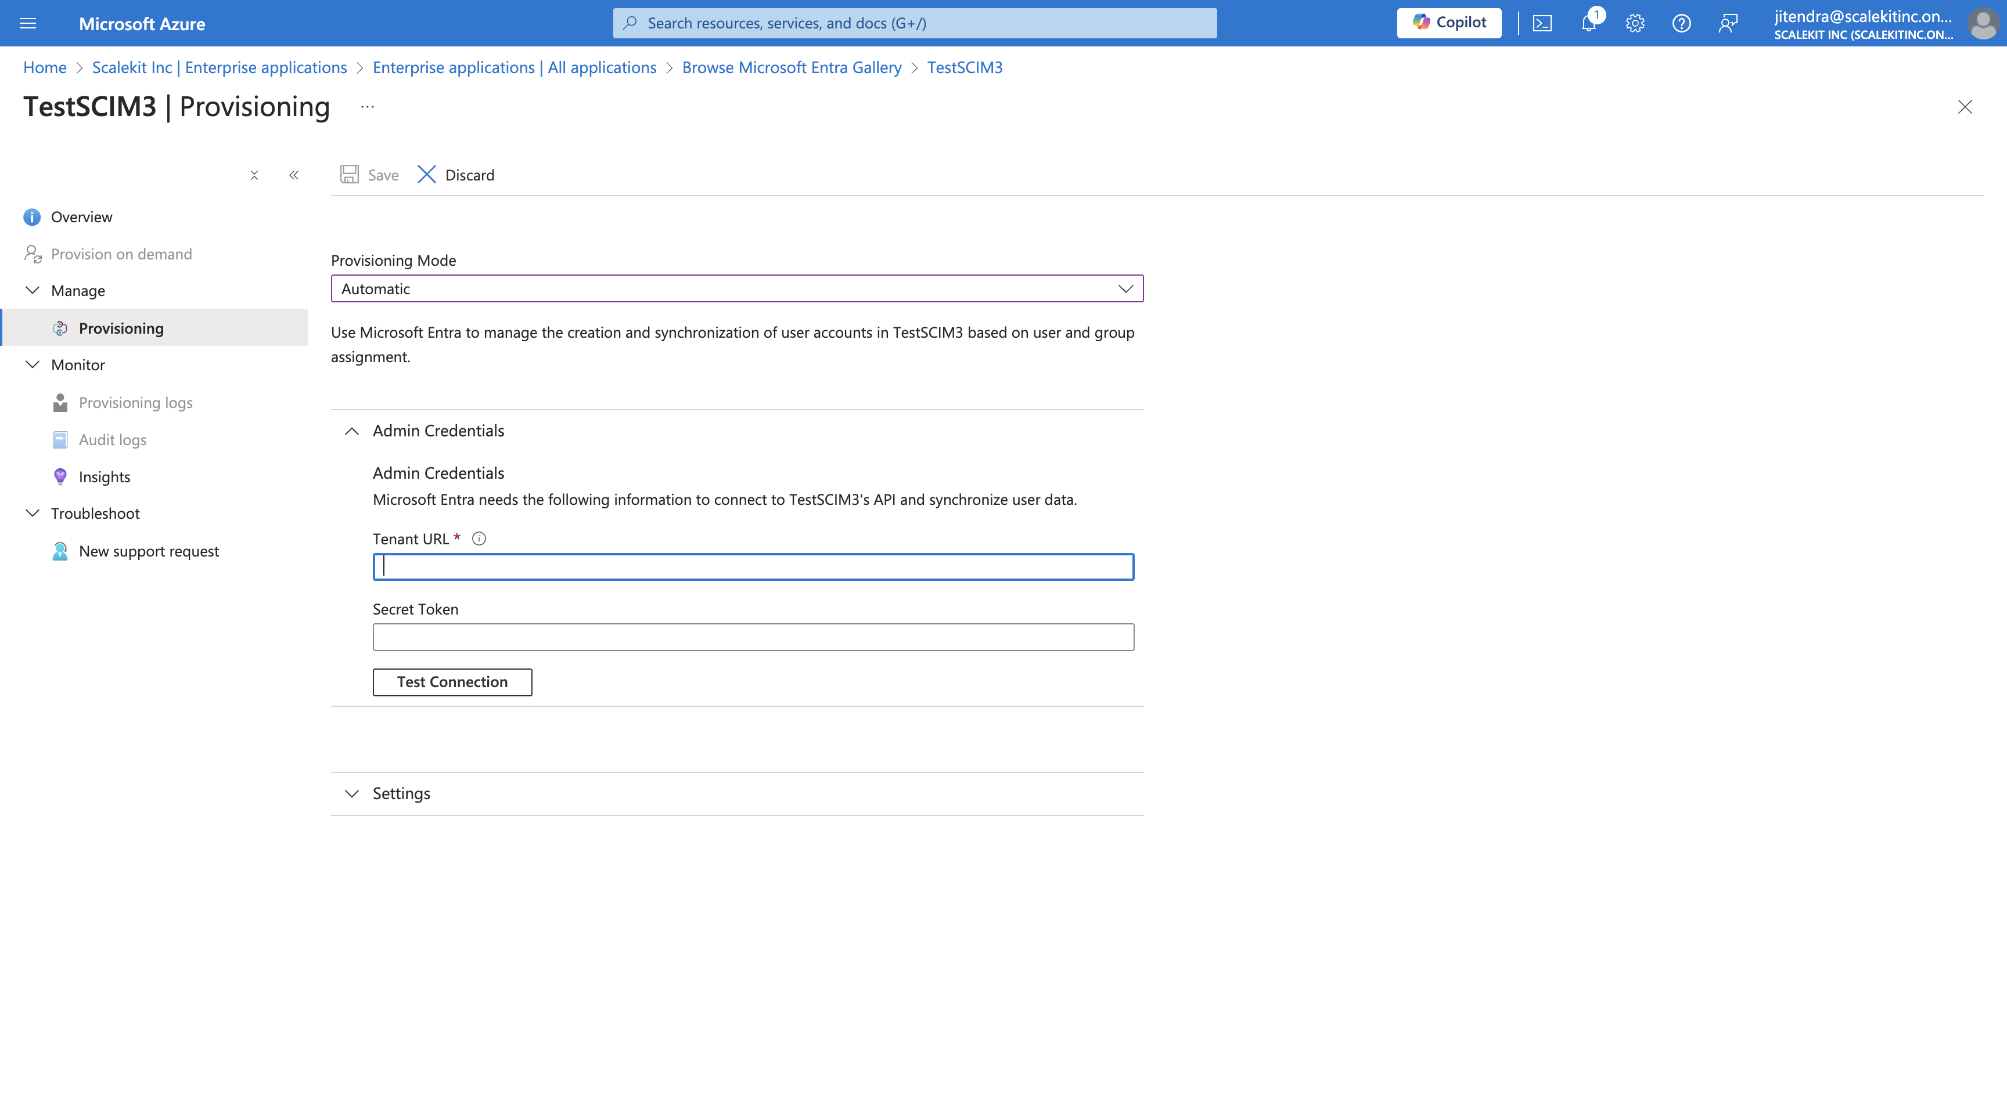
Task: Click the Provisioning logs icon
Action: pos(60,402)
